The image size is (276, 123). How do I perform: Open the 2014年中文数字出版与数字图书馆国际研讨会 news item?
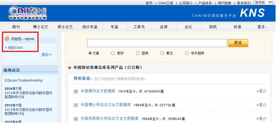(x=28, y=95)
